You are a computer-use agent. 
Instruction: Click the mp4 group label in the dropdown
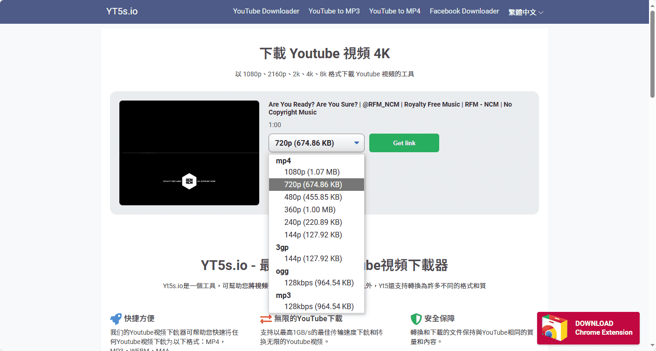click(283, 161)
